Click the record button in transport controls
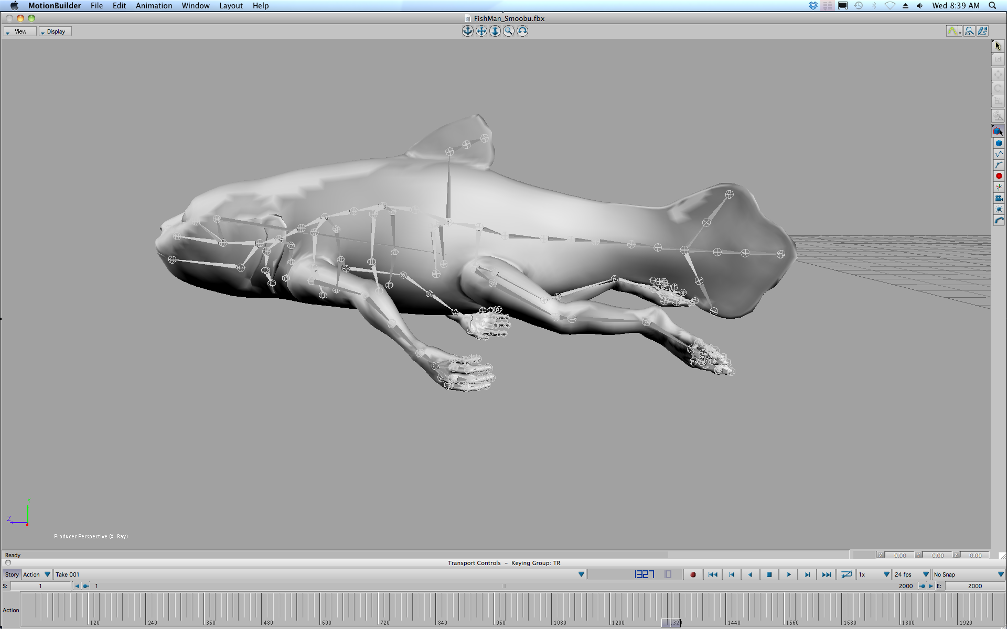 [x=693, y=574]
